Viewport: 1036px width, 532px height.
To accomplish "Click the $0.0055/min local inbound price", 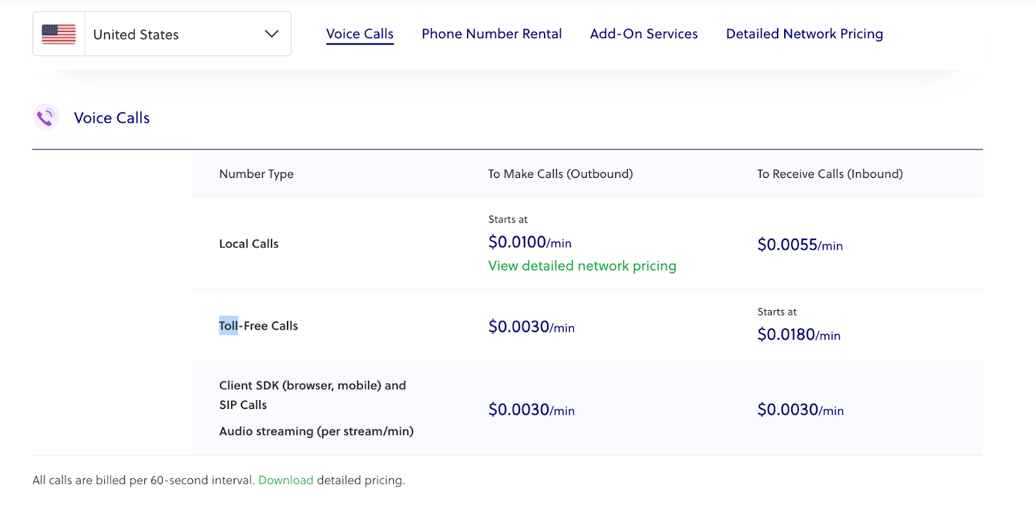I will tap(800, 245).
